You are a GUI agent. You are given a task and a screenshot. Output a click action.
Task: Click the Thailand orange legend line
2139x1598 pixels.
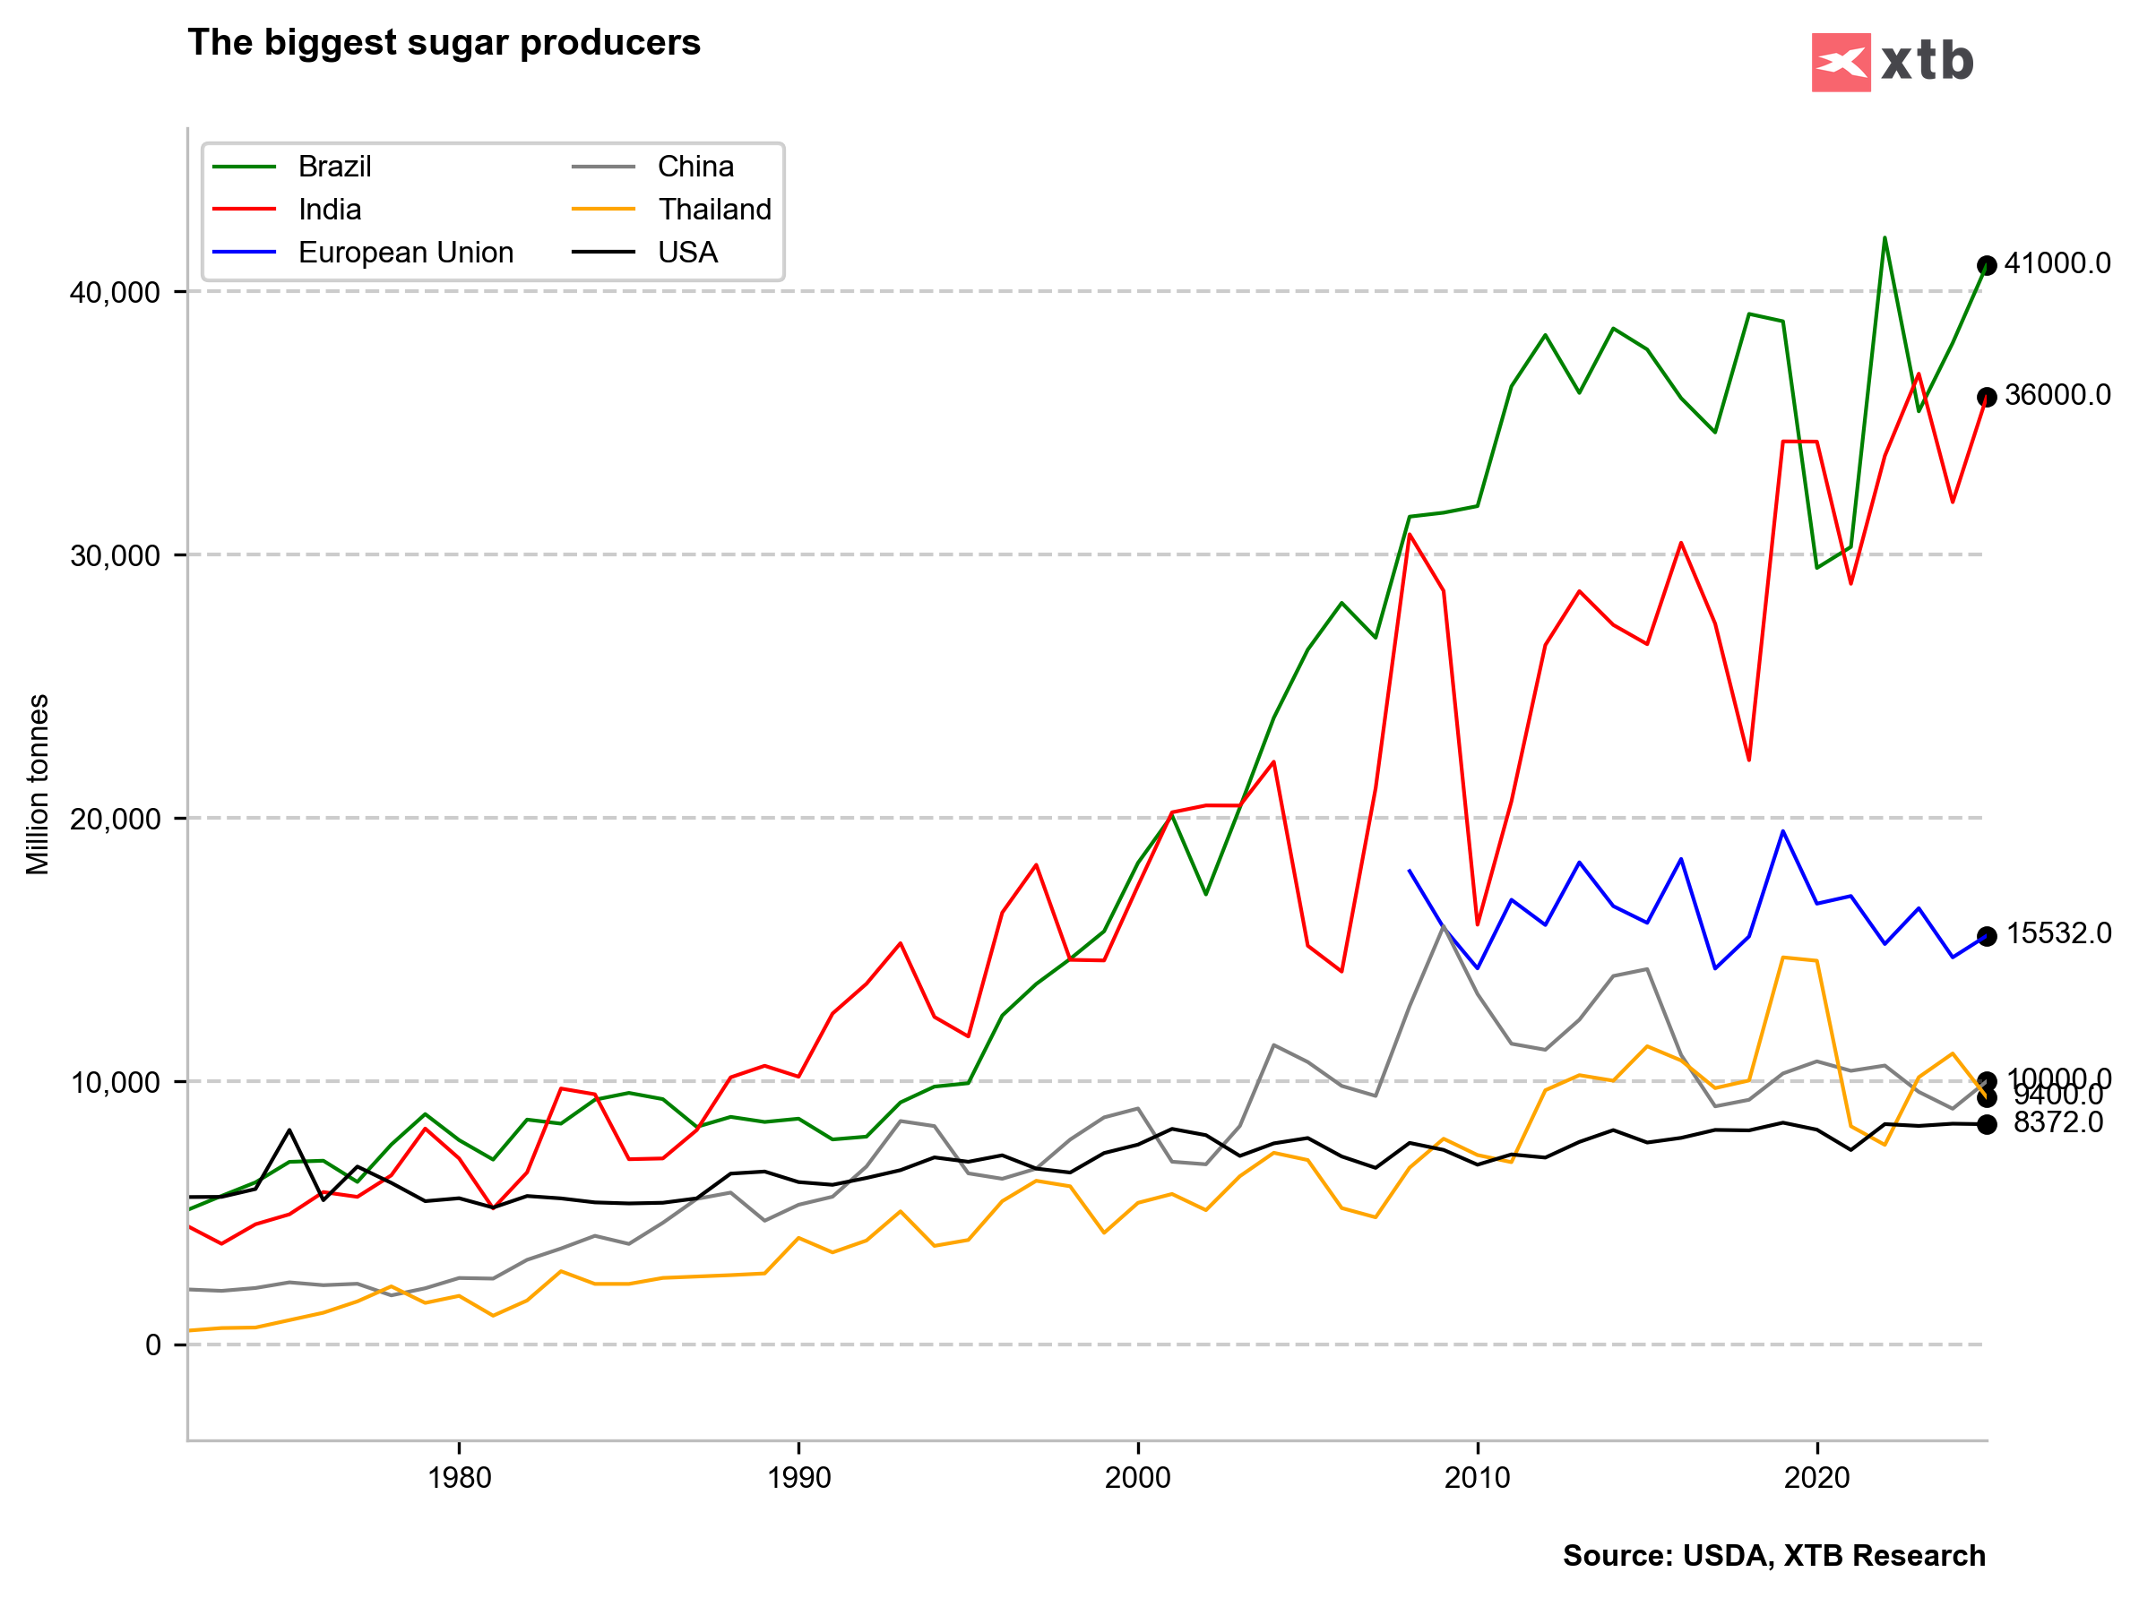(x=603, y=209)
